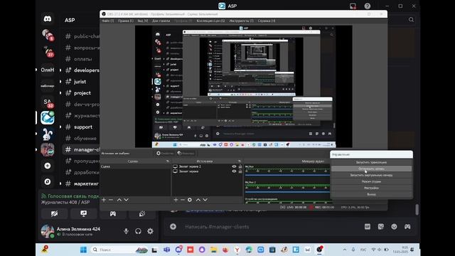The image size is (455, 256).
Task: Adjust the Mic/Aux volume slider
Action: coord(287,176)
